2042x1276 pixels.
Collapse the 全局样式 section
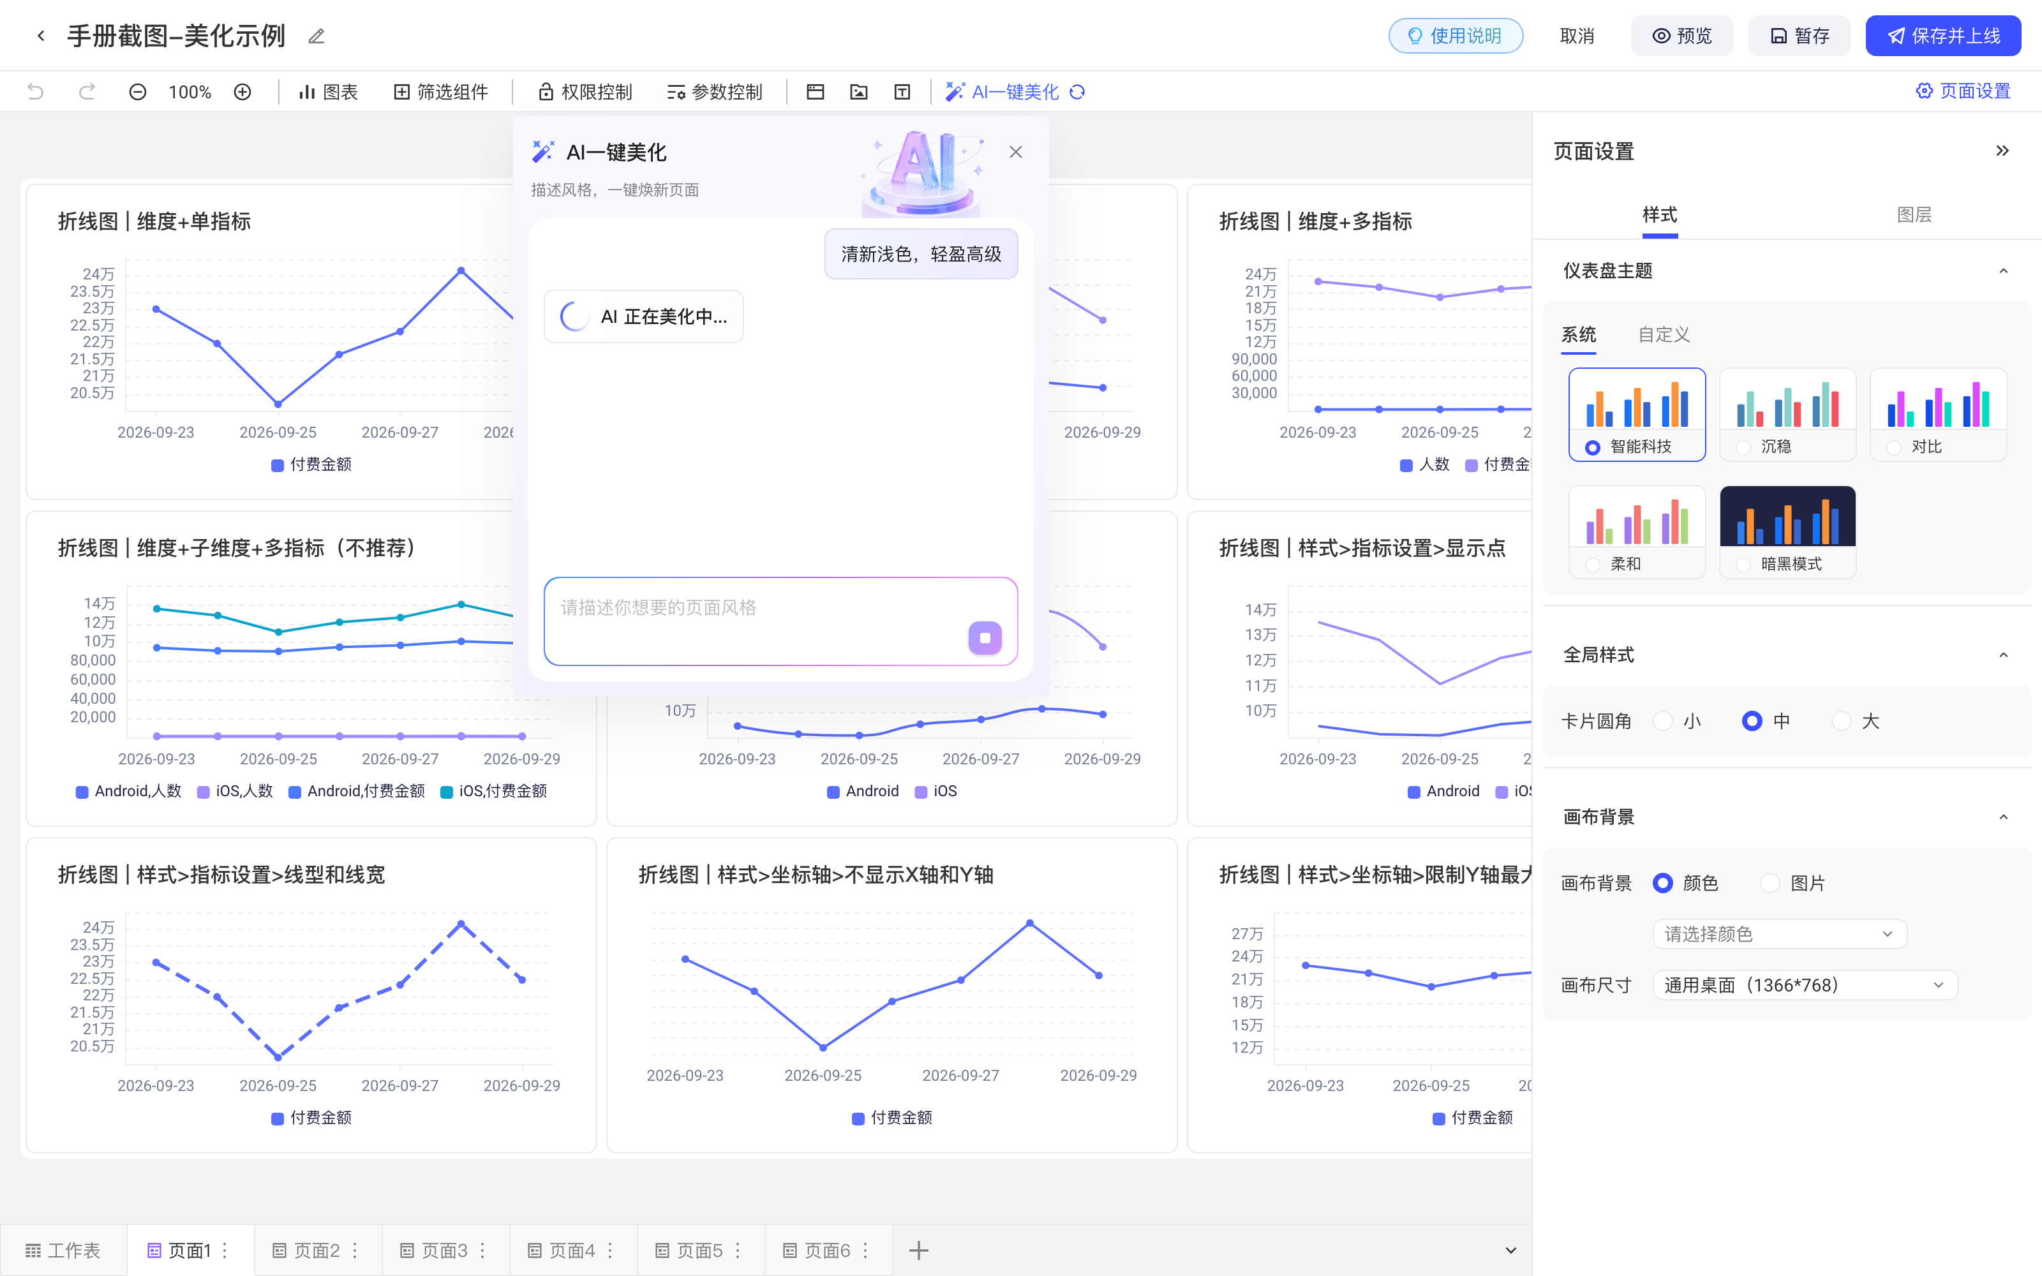2003,655
